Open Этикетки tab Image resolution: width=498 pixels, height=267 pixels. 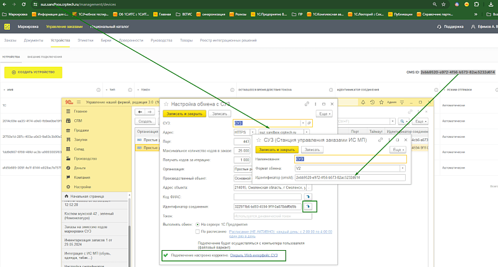pyautogui.click(x=85, y=41)
